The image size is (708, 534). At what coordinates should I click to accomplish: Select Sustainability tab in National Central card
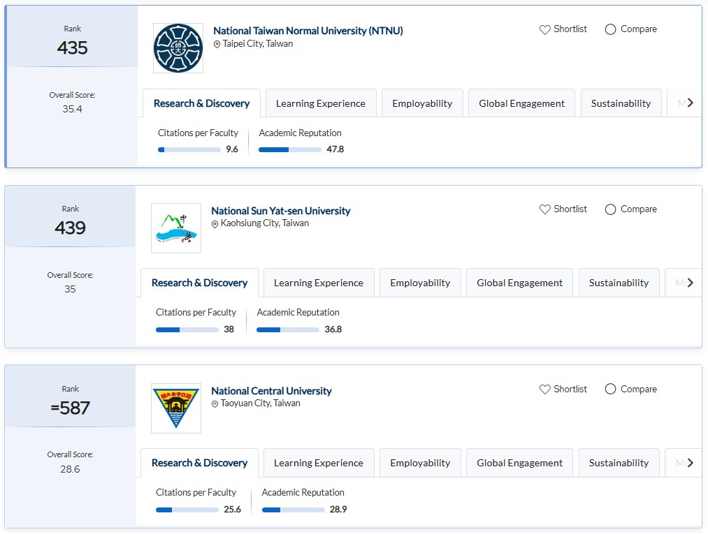pos(619,463)
